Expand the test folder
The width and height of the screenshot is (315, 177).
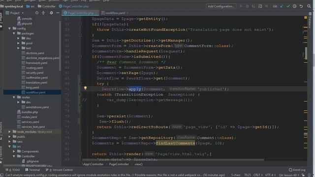(18, 48)
